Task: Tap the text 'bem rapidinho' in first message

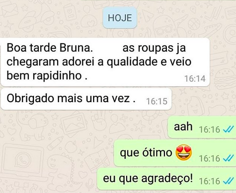Action: tap(44, 76)
